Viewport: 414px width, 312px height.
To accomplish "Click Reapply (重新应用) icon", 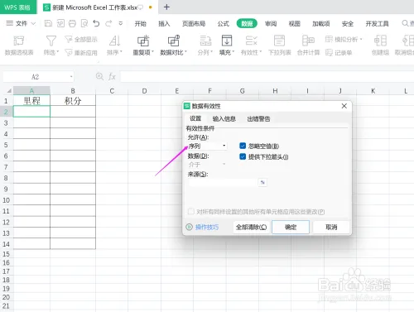I will (x=81, y=52).
